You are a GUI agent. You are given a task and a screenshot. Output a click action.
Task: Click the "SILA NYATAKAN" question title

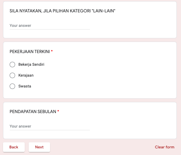[x=62, y=11]
